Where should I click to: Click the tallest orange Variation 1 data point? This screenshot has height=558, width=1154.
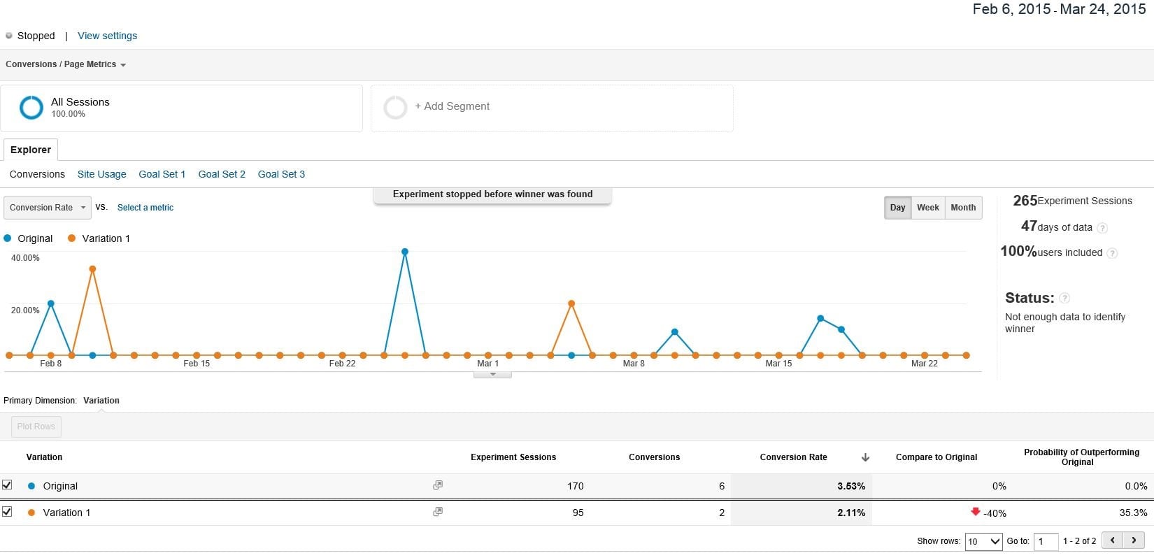(92, 269)
